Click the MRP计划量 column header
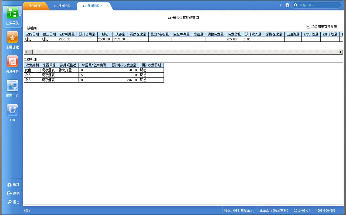346x215 pixels. [330, 34]
